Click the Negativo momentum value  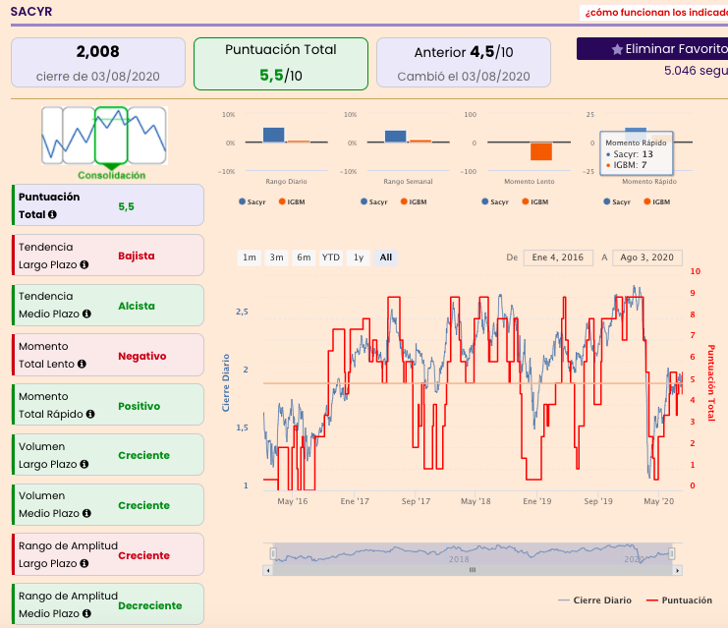tap(142, 356)
